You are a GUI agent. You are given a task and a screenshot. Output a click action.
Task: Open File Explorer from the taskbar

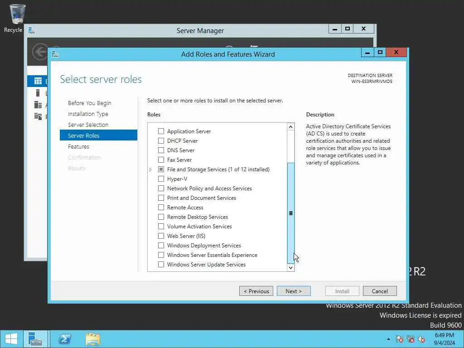[x=92, y=339]
